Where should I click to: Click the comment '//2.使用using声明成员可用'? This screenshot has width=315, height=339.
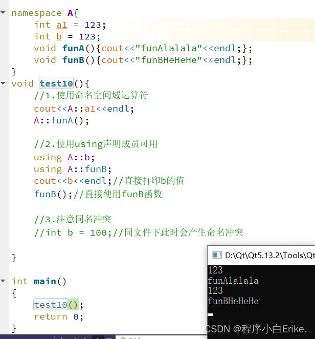tap(96, 144)
